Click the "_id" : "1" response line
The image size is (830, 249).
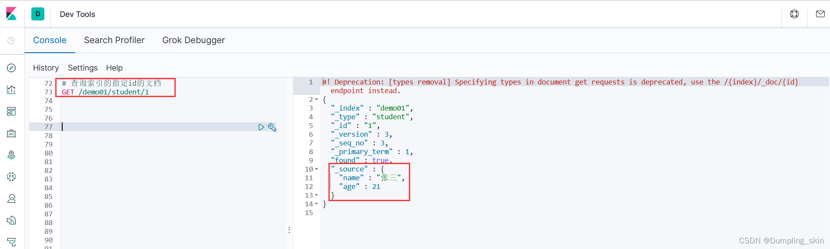point(355,125)
